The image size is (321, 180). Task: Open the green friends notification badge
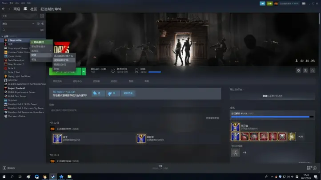coord(269,4)
